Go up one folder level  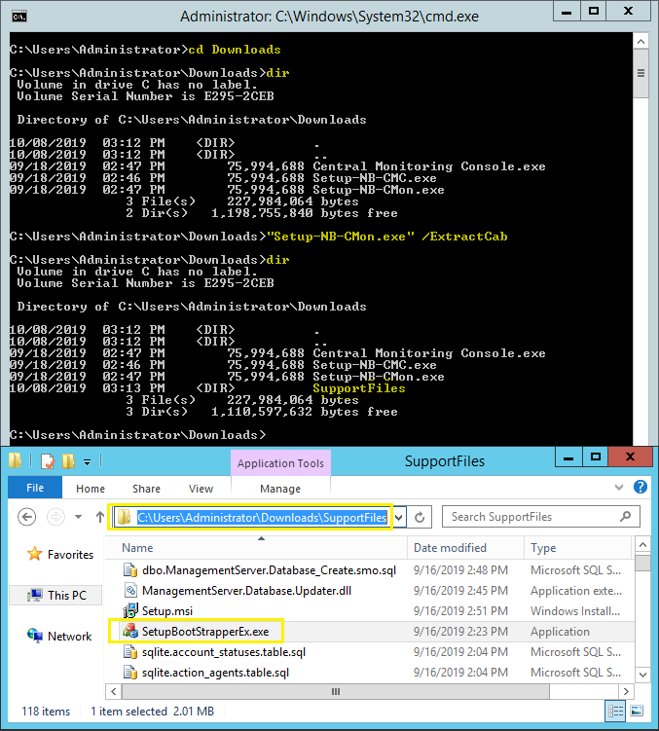[100, 517]
